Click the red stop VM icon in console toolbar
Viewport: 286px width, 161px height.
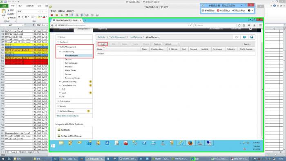tap(52, 15)
